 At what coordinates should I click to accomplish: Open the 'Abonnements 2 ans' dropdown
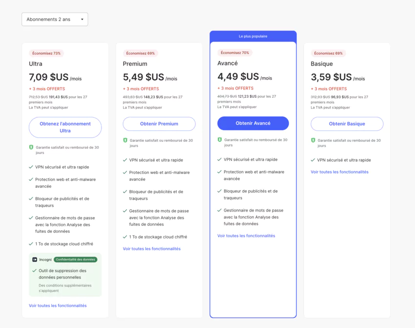pyautogui.click(x=54, y=19)
